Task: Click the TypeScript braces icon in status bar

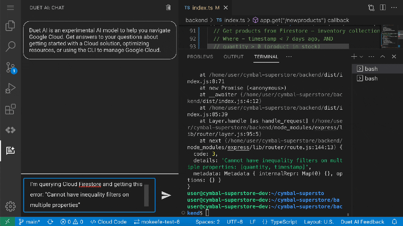Action: click(x=265, y=222)
